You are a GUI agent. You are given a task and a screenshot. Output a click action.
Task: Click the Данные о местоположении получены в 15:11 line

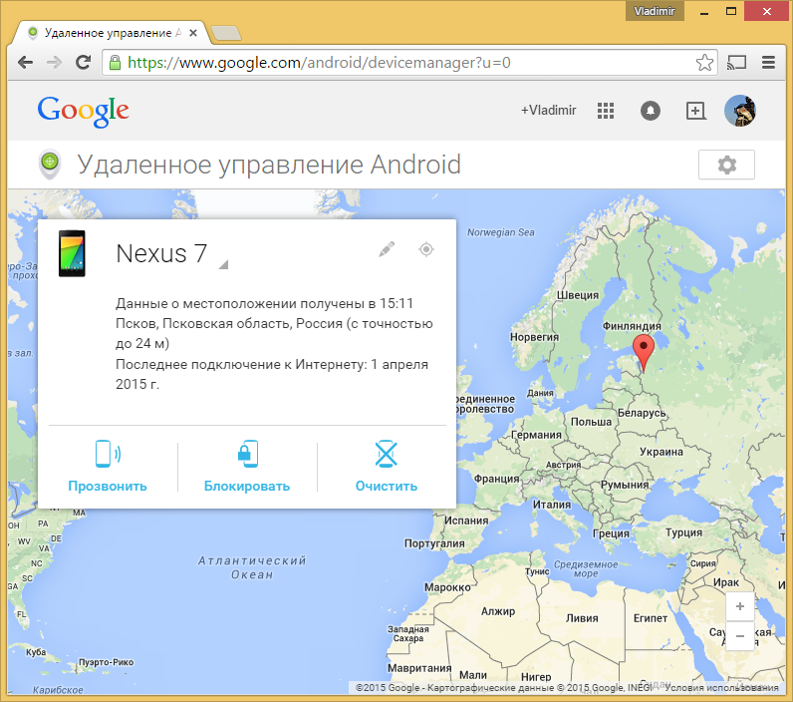[x=265, y=303]
